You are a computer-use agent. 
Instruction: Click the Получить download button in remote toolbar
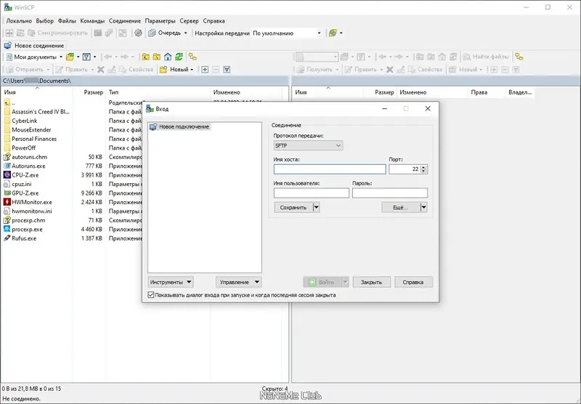[315, 70]
